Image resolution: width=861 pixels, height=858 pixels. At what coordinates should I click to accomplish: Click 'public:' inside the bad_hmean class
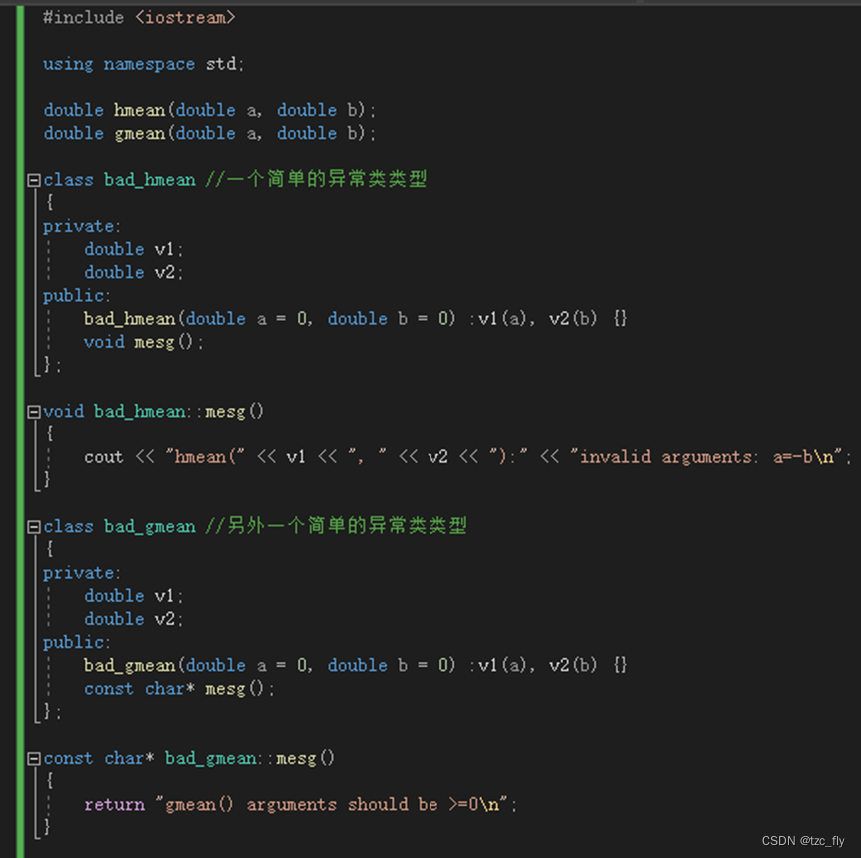click(x=77, y=296)
